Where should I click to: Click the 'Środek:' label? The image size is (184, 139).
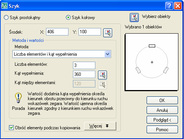click(16, 32)
